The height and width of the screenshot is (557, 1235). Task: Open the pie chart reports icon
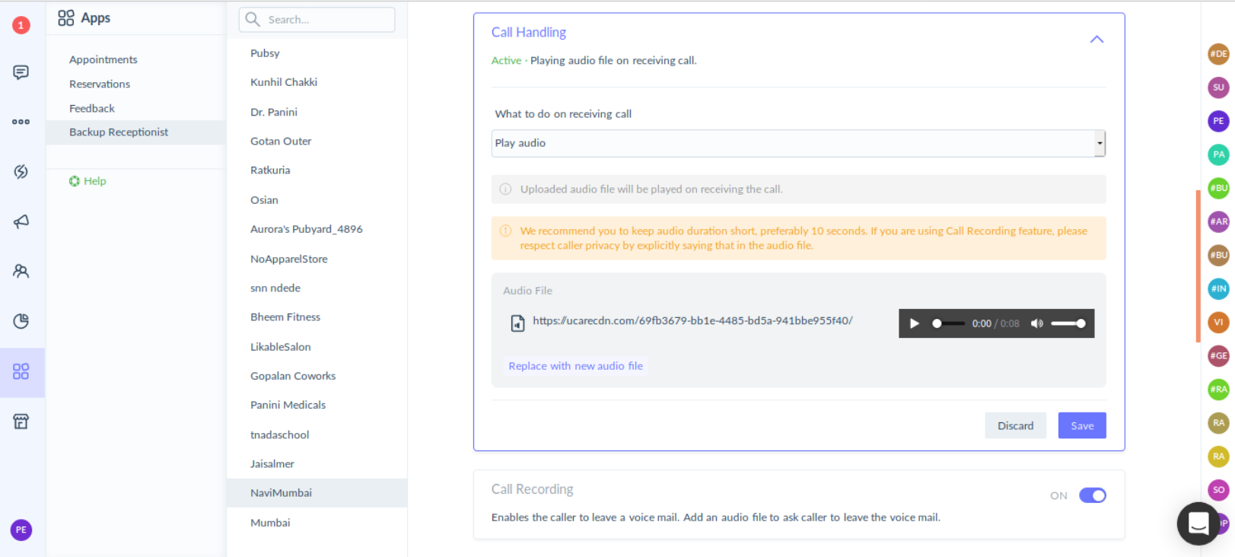click(21, 321)
